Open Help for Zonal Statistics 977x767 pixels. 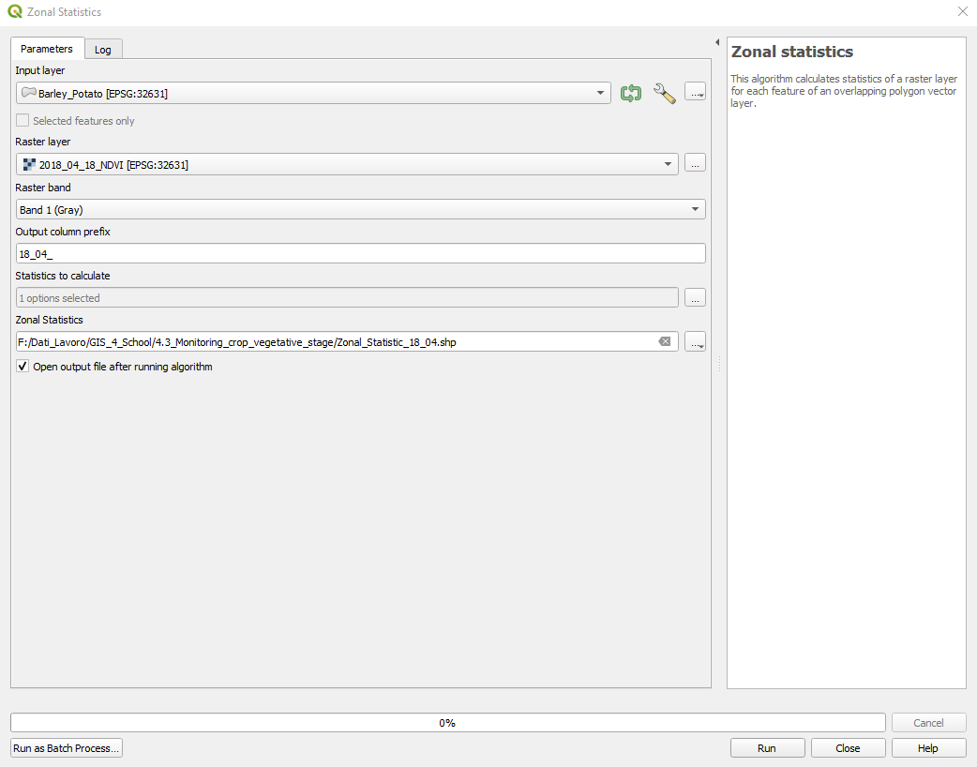pos(928,748)
